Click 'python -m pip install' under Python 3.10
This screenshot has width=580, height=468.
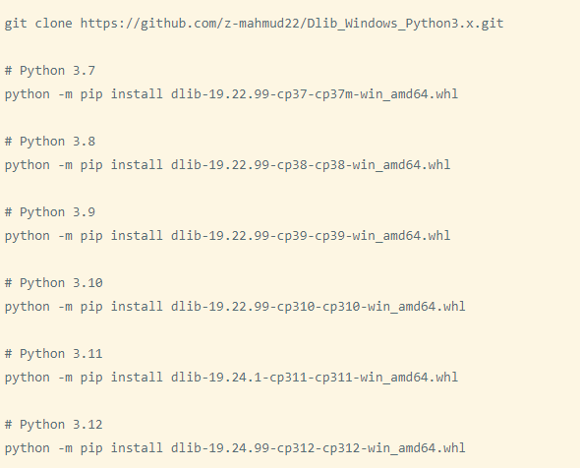click(84, 307)
